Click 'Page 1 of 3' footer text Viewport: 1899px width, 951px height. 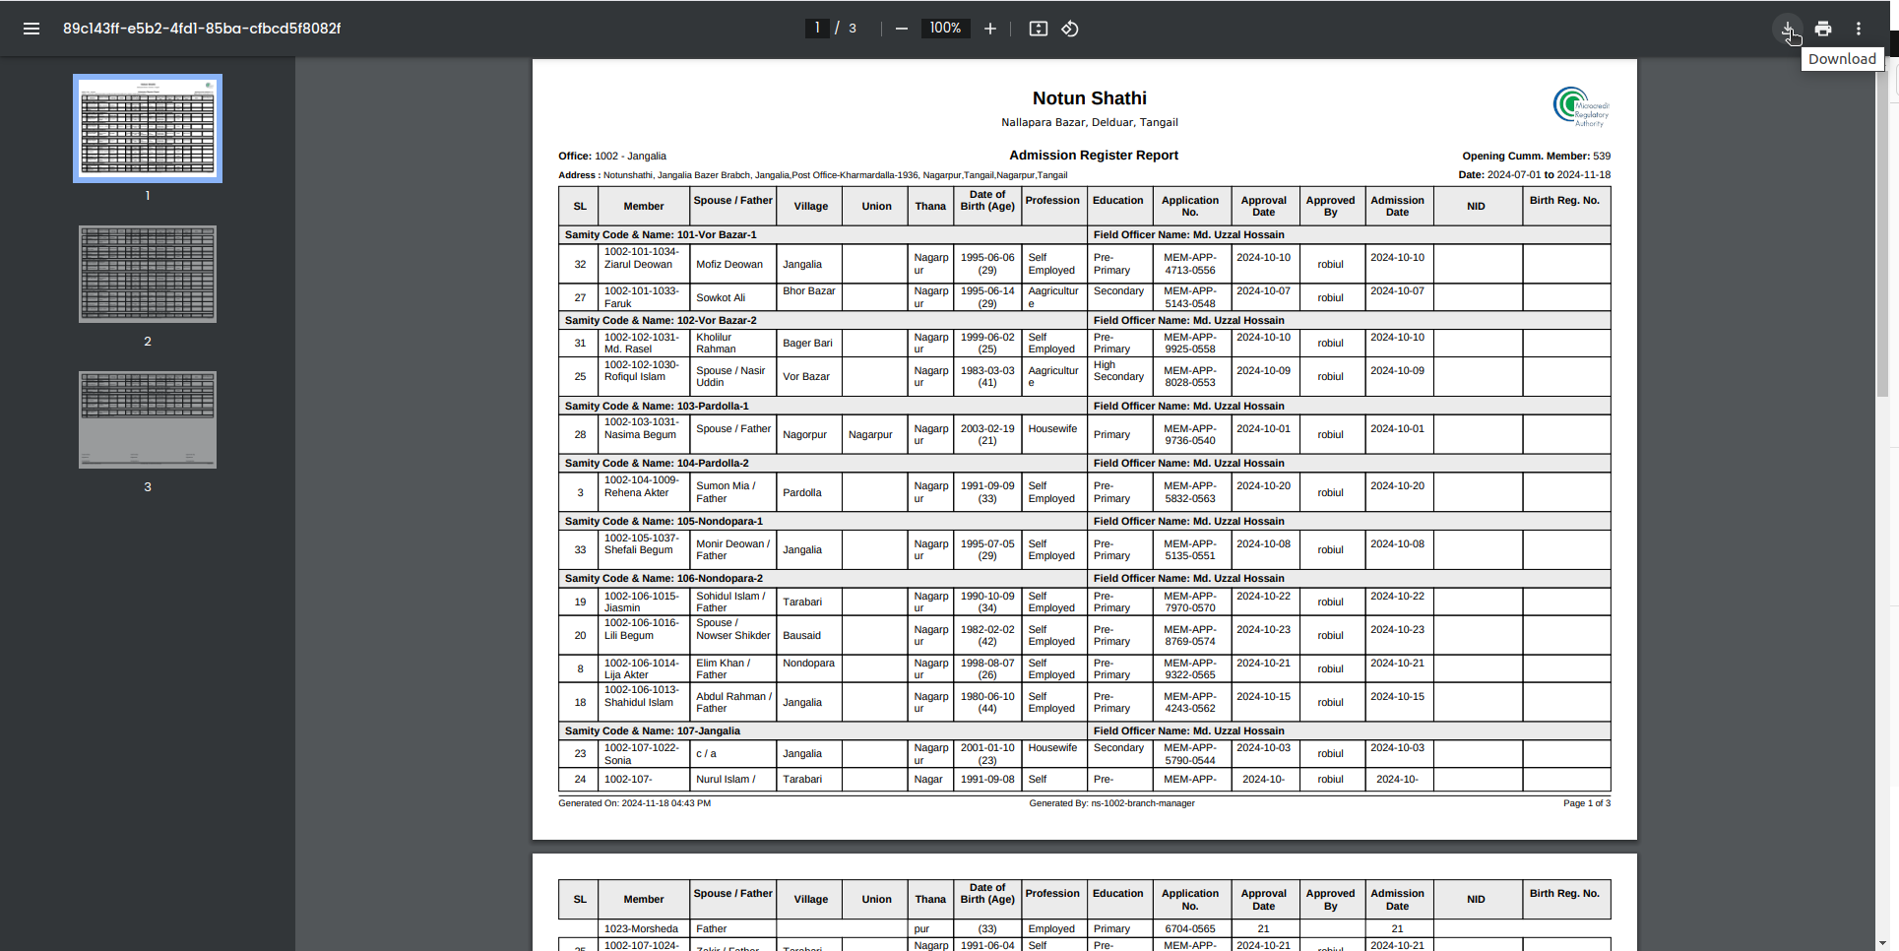pos(1587,803)
